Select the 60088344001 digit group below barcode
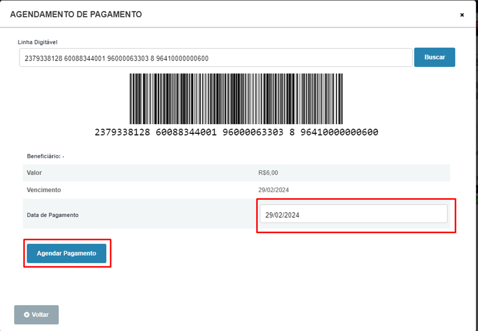478x331 pixels. [x=186, y=132]
